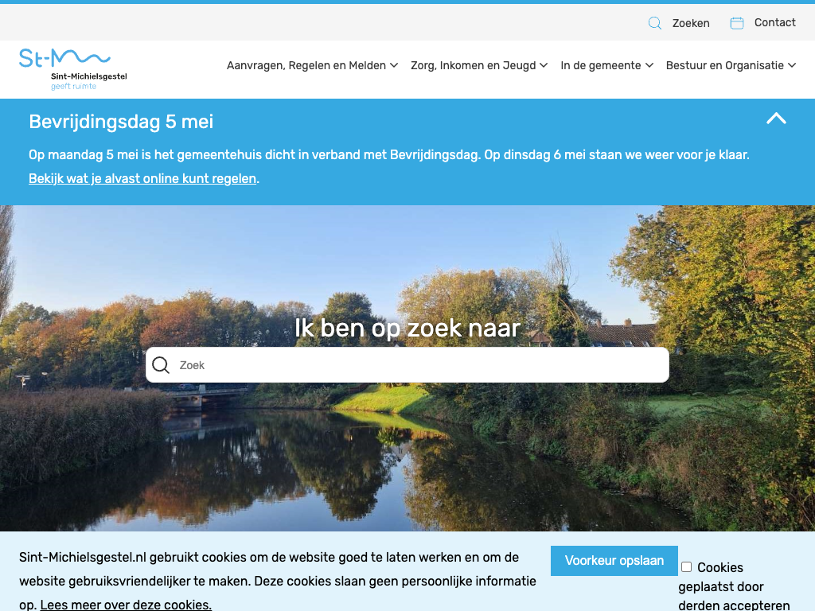Expand the Aanvragen, Regelen en Melden menu

pyautogui.click(x=312, y=65)
